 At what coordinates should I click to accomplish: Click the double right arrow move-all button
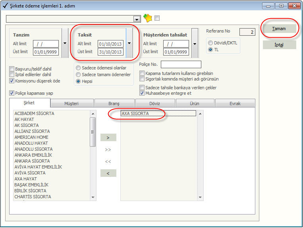[x=108, y=149]
